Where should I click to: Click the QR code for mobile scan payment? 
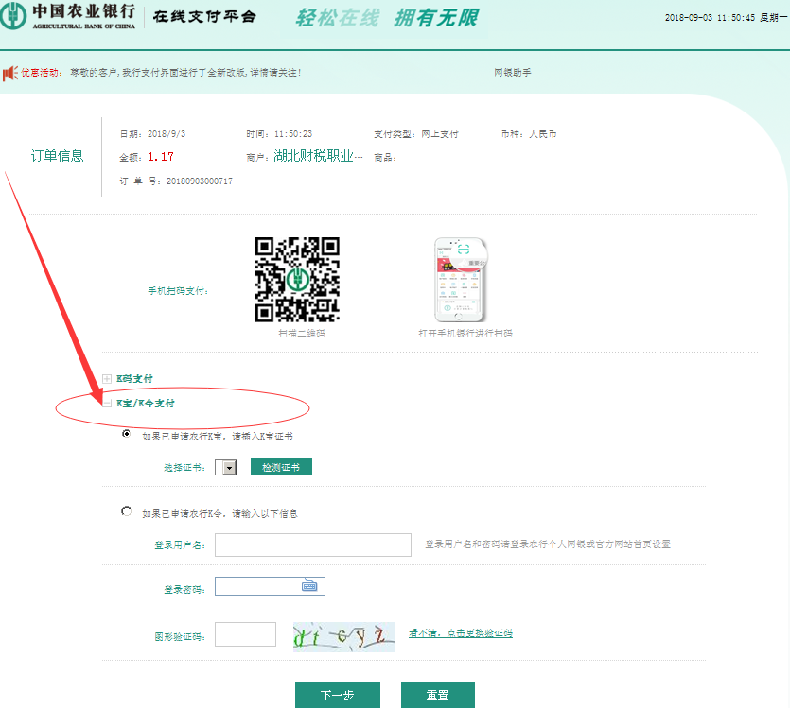(x=297, y=279)
